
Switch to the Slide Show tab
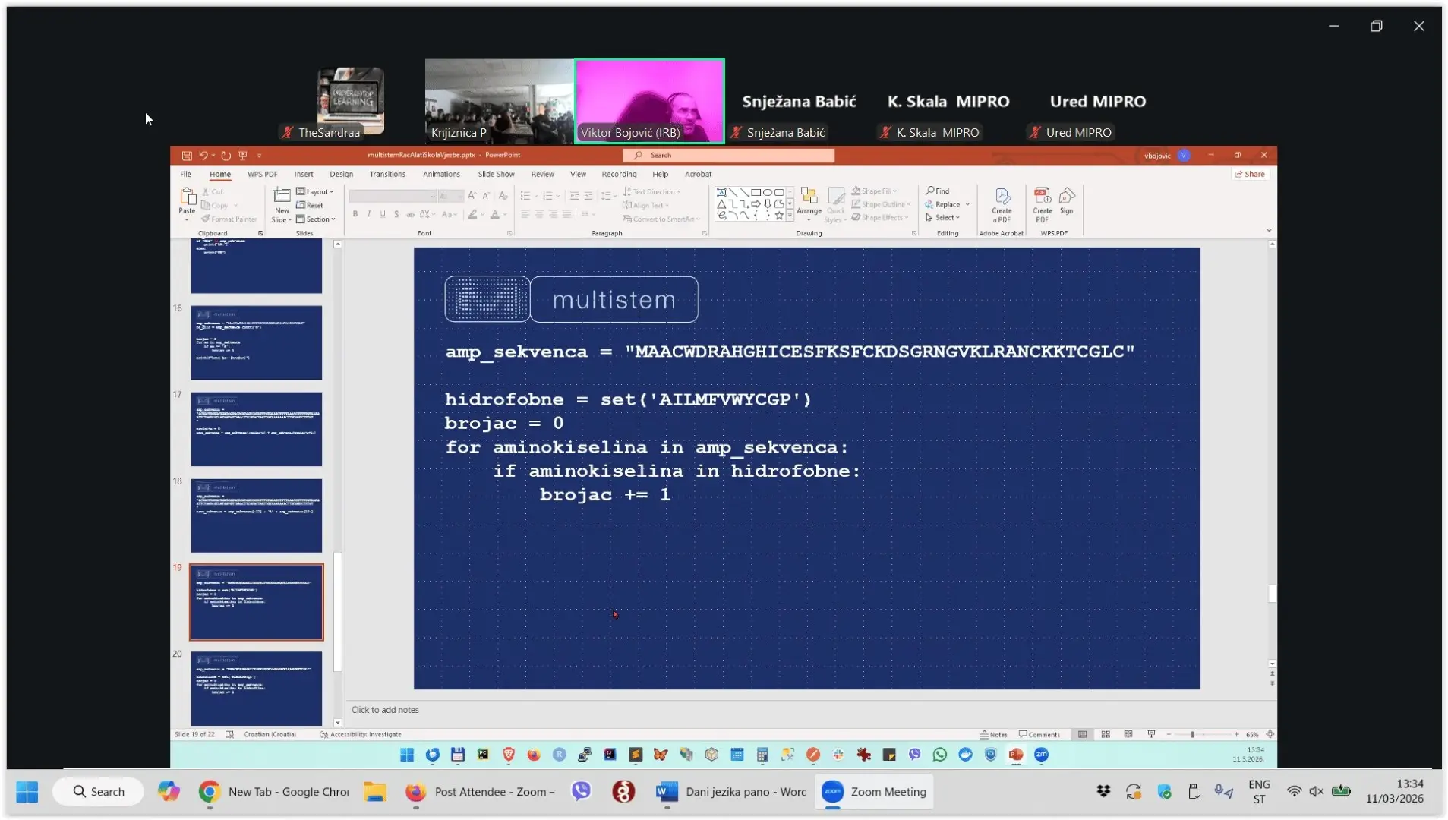point(496,175)
